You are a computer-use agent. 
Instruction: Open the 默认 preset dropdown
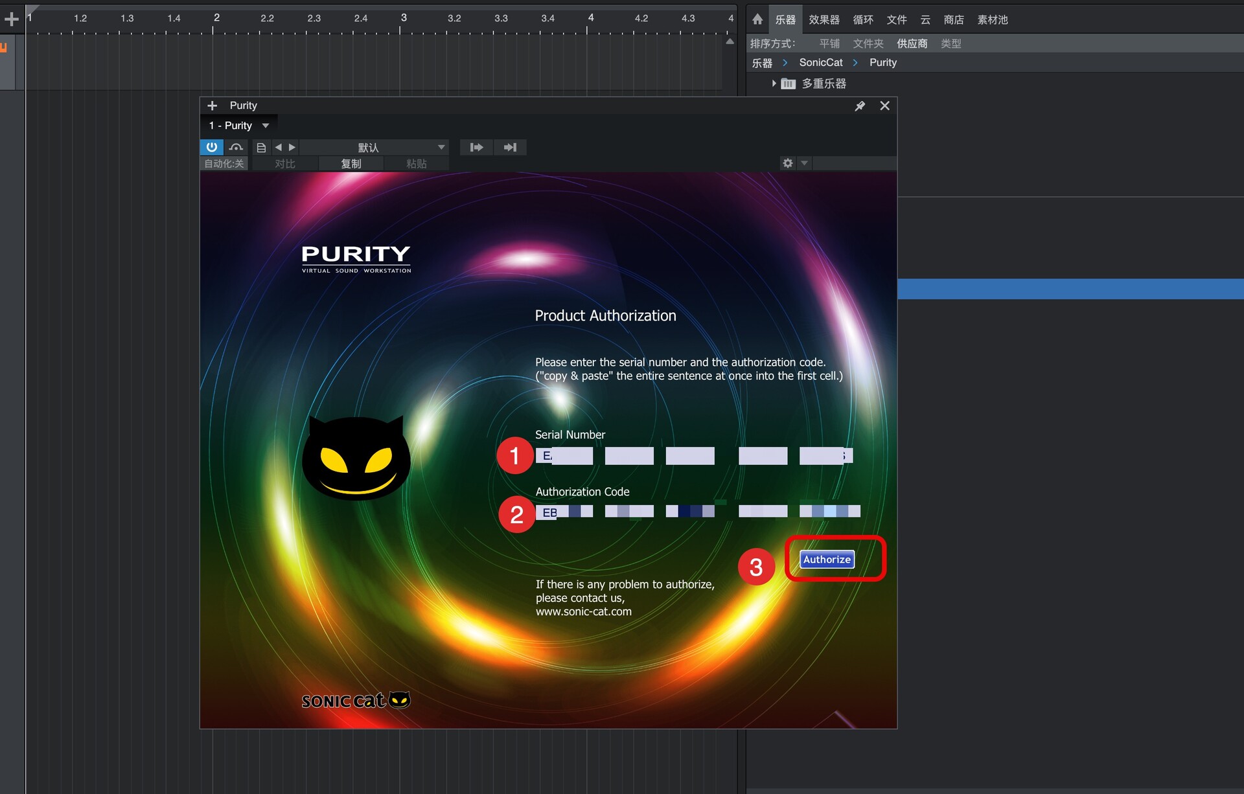pyautogui.click(x=374, y=148)
